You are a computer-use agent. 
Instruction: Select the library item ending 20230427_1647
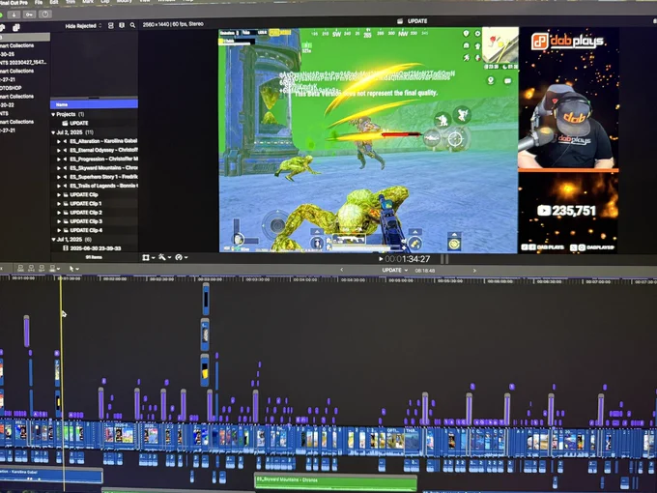coord(23,63)
